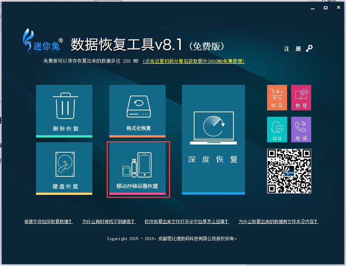Open the 硬盘恢复 (hard disk recovery) tile

(x=64, y=169)
